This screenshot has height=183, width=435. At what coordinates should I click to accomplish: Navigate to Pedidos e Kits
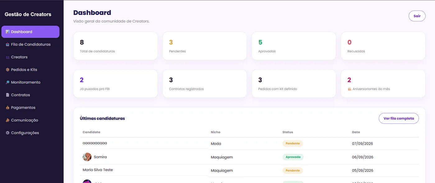tap(30, 70)
